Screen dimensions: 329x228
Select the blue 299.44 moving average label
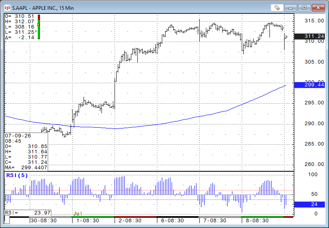pyautogui.click(x=310, y=85)
